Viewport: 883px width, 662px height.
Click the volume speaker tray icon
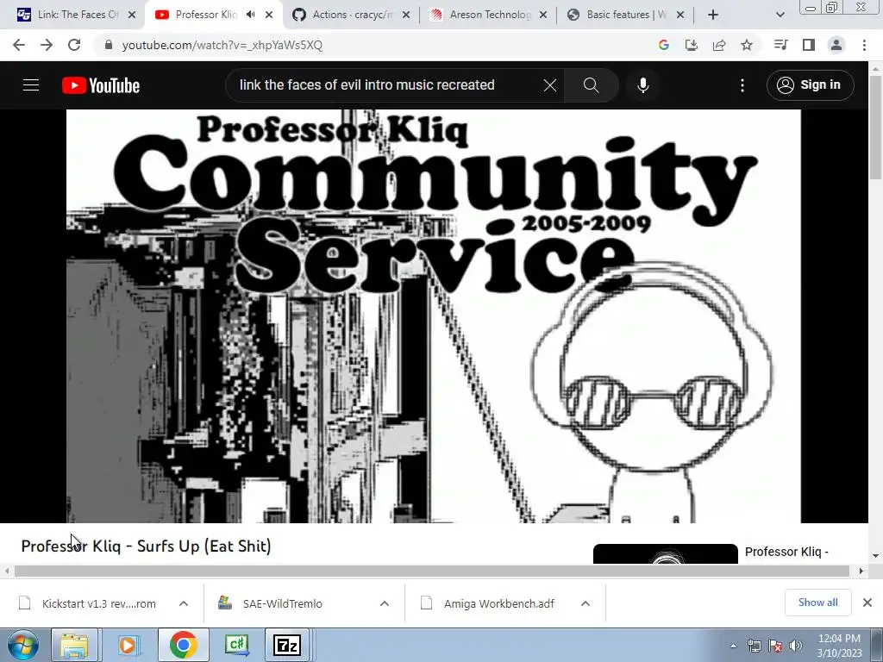(x=795, y=646)
